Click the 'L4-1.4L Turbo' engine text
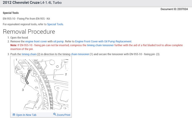192x118 pixels. pyautogui.click(x=51, y=3)
